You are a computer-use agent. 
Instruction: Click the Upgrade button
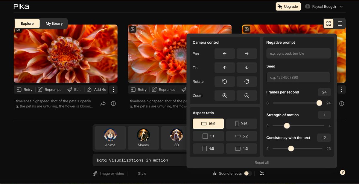coord(288,7)
